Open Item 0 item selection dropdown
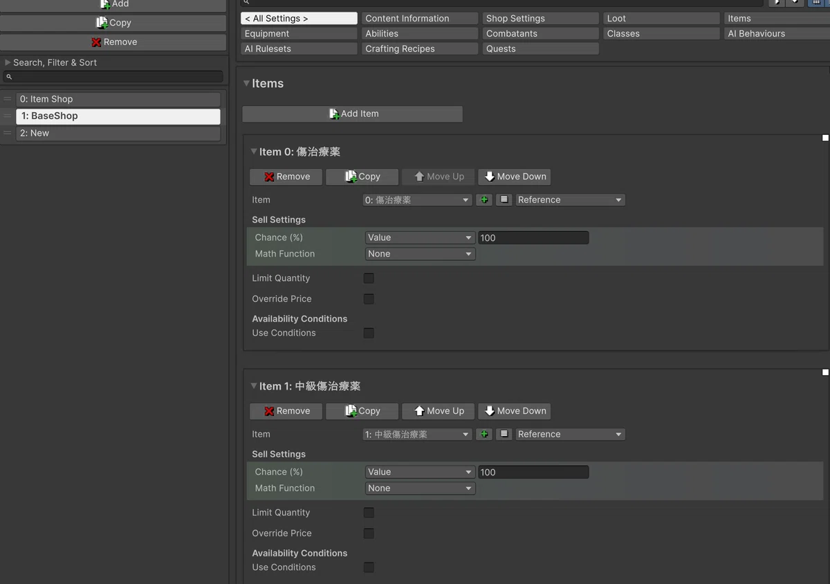The width and height of the screenshot is (830, 584). click(x=418, y=200)
